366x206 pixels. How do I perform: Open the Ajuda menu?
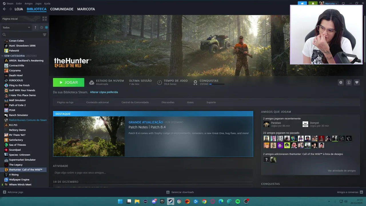pos(47,3)
